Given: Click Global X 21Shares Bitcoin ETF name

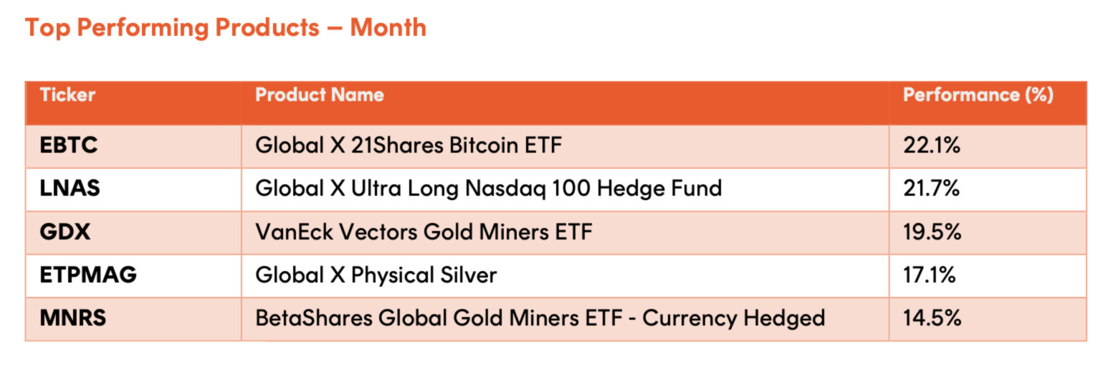Looking at the screenshot, I should point(409,146).
